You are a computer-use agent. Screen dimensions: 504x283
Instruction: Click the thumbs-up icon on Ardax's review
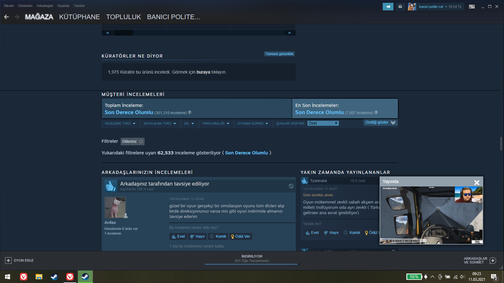point(111,186)
